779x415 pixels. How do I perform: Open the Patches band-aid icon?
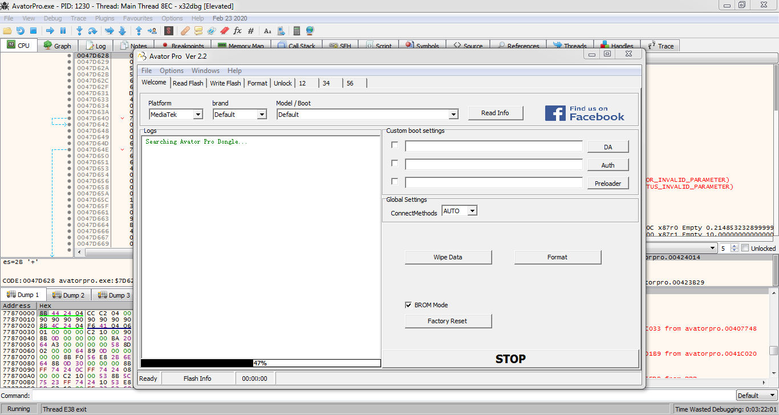click(185, 31)
